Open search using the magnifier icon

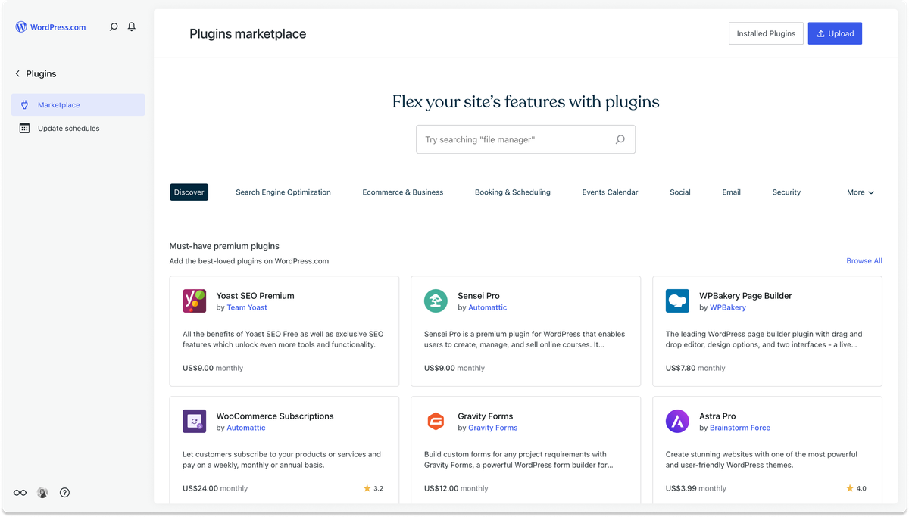click(x=113, y=26)
